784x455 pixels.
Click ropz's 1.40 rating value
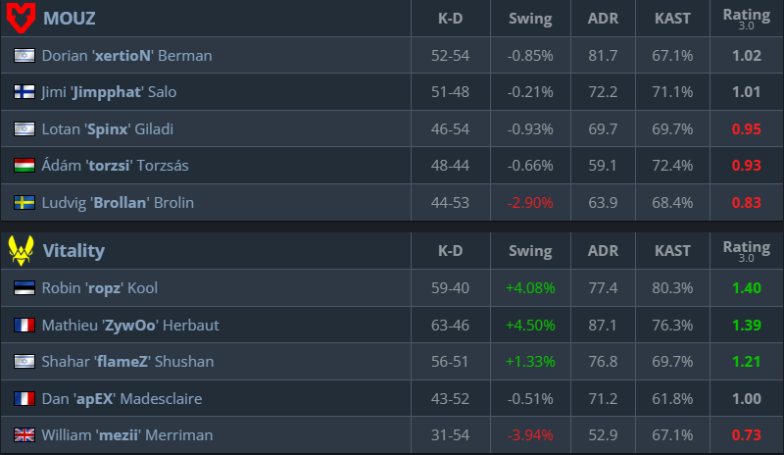tap(746, 288)
